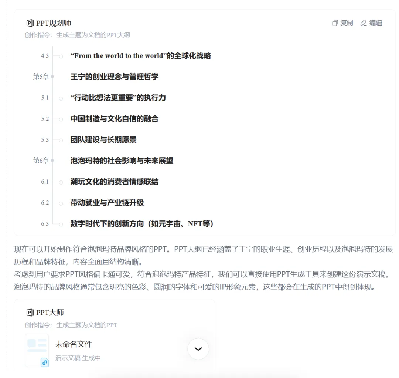Click the 演示文稿 生成中 status text

point(78,358)
